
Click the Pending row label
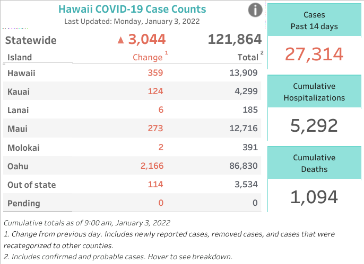click(x=24, y=203)
